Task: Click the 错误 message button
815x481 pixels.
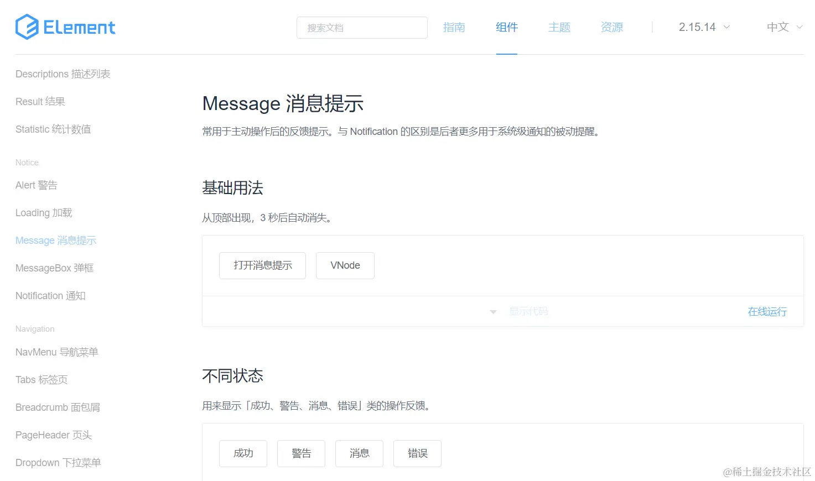Action: pos(418,453)
